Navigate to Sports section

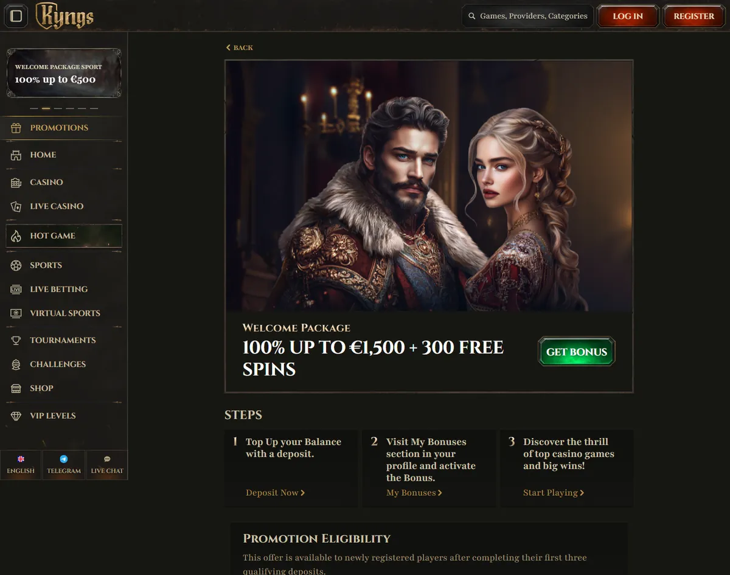coord(64,265)
